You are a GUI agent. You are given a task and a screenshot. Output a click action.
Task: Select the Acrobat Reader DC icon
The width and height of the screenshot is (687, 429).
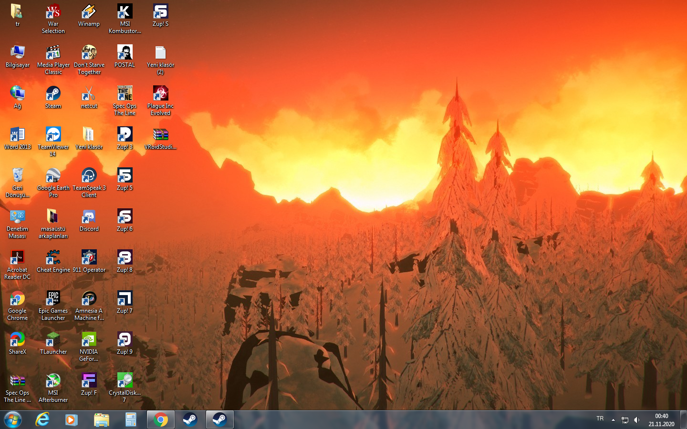coord(18,265)
